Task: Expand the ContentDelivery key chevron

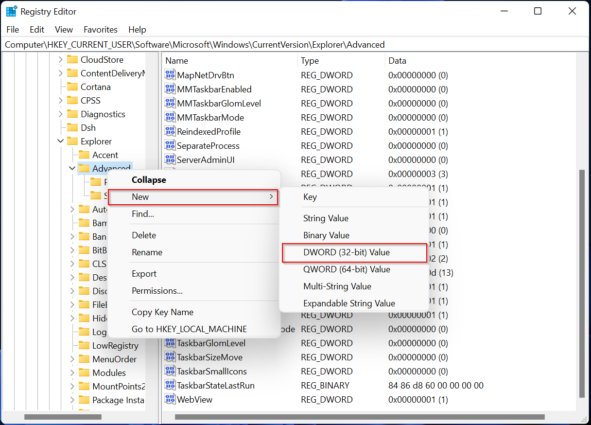Action: [x=60, y=73]
